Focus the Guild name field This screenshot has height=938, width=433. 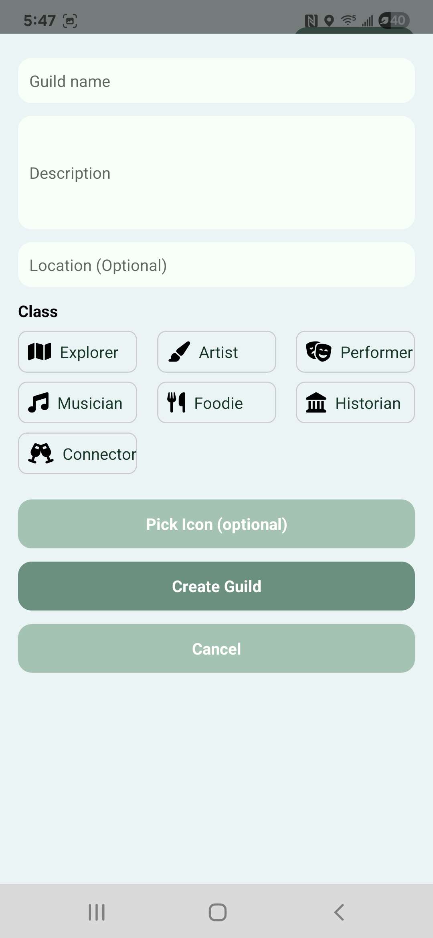pos(216,81)
